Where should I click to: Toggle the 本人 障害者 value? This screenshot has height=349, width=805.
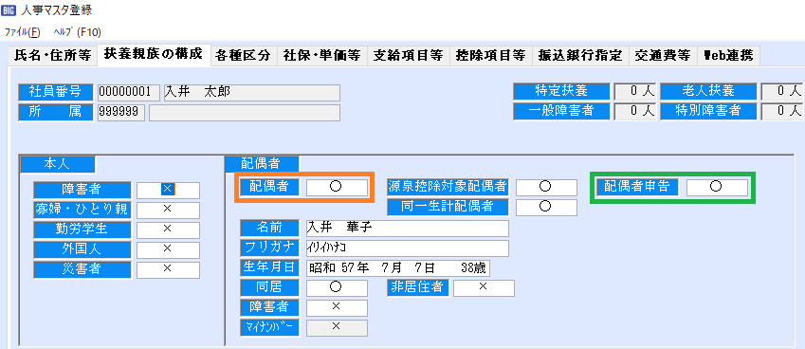[x=168, y=190]
